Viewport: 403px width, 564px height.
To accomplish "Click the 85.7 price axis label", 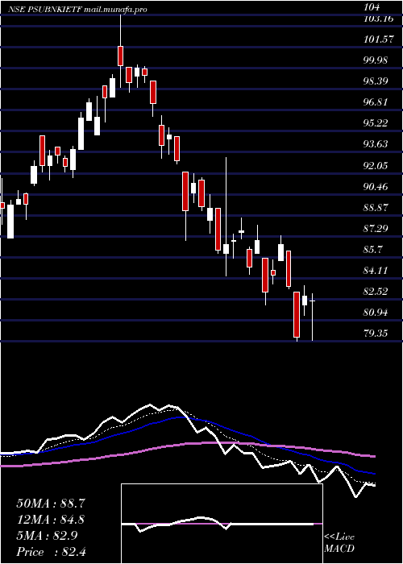I will pos(373,249).
